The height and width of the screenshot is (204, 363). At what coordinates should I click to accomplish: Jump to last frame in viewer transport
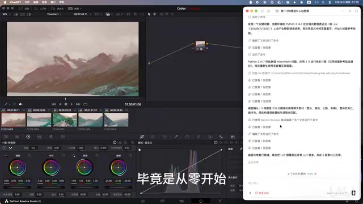pyautogui.click(x=78, y=104)
